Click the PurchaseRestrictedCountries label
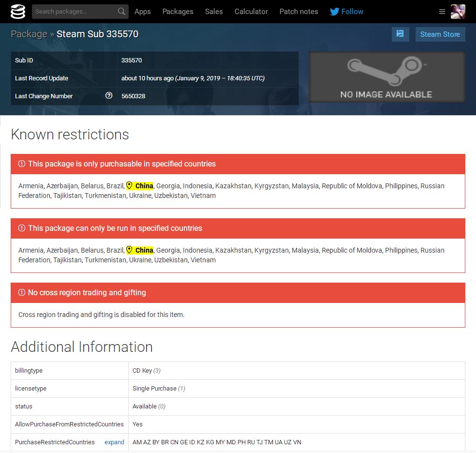This screenshot has height=453, width=476. pyautogui.click(x=55, y=442)
